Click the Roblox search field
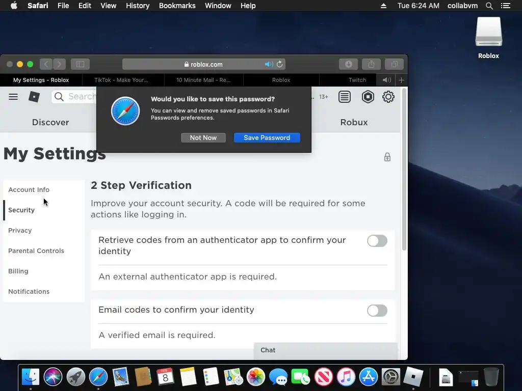 coord(75,96)
